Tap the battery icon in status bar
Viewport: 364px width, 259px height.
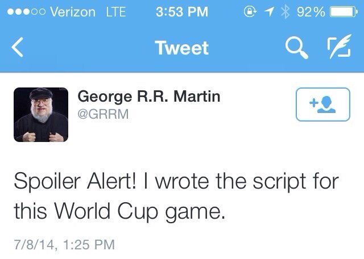pos(345,12)
